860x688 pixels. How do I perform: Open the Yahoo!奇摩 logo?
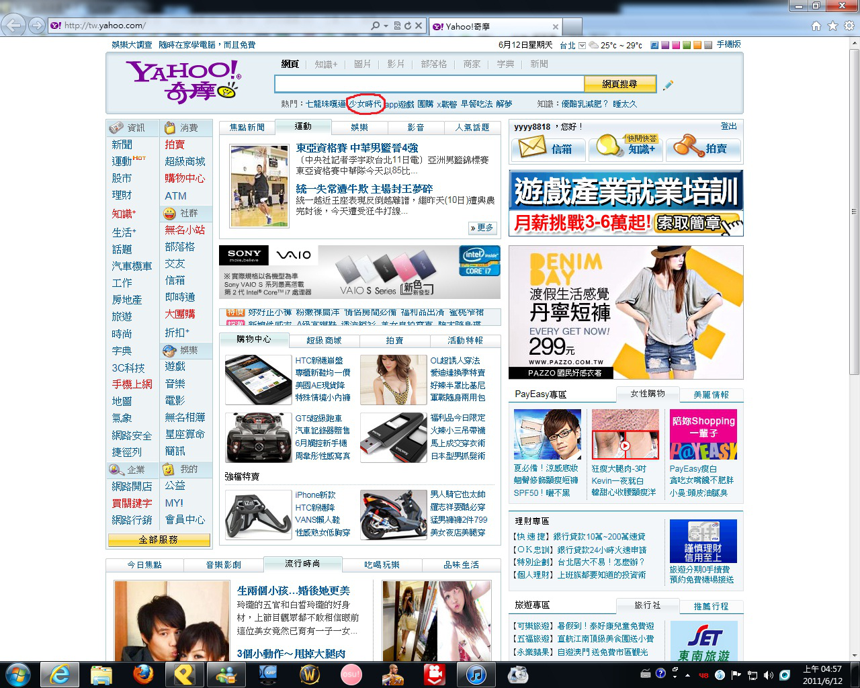click(x=183, y=82)
